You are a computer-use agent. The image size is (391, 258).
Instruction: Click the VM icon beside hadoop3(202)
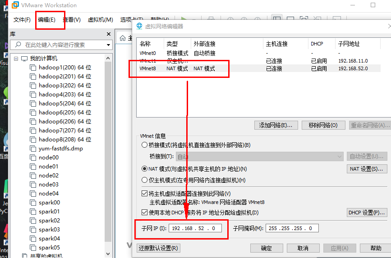click(x=33, y=86)
